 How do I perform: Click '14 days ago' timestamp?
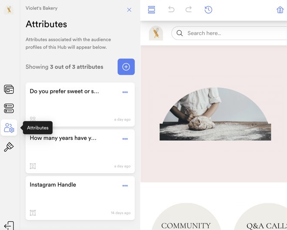(120, 213)
